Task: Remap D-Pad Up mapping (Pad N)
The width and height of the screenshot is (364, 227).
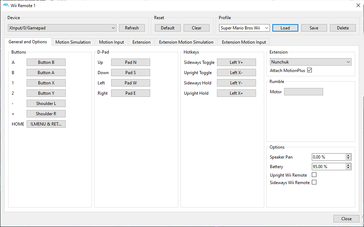Action: 130,62
